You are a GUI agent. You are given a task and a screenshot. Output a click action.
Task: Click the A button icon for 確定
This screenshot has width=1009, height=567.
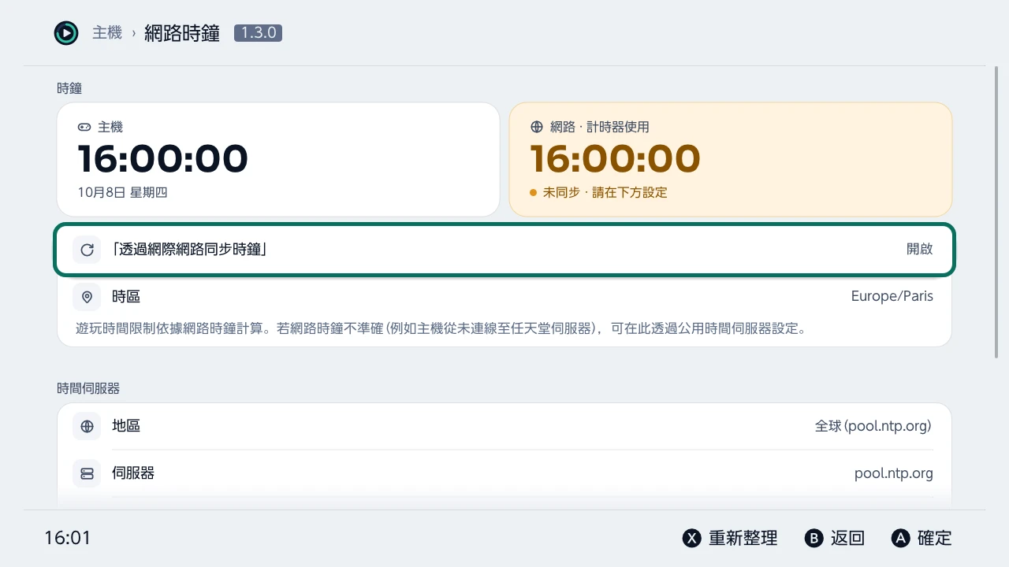(x=900, y=538)
